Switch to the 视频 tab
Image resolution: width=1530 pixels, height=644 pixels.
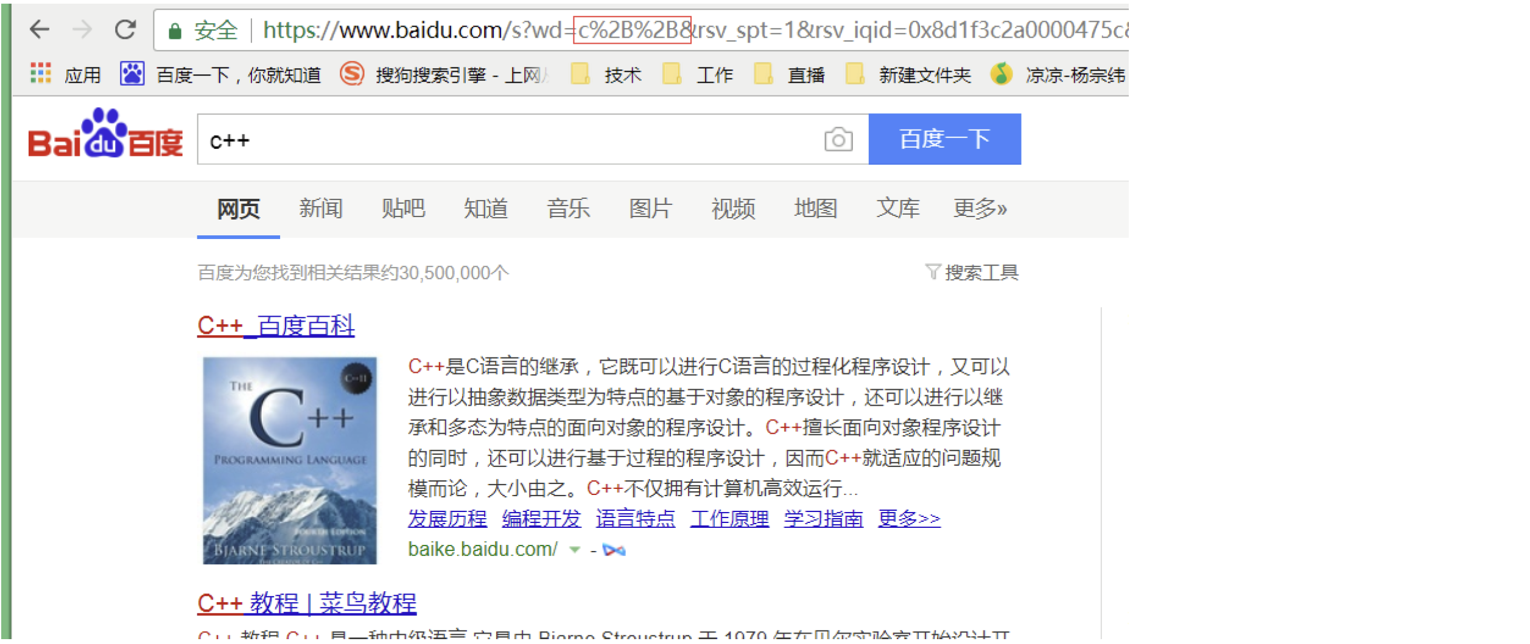734,209
